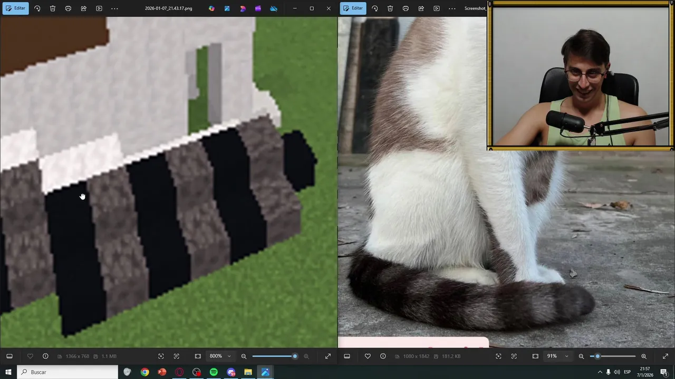
Task: Click Editar button in left Photos window
Action: [15, 8]
